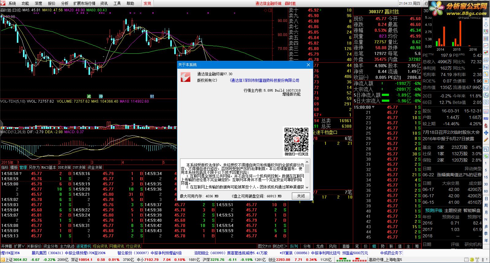
Task: Expand the 扩展∨ bottom menu
Action: click(19, 246)
